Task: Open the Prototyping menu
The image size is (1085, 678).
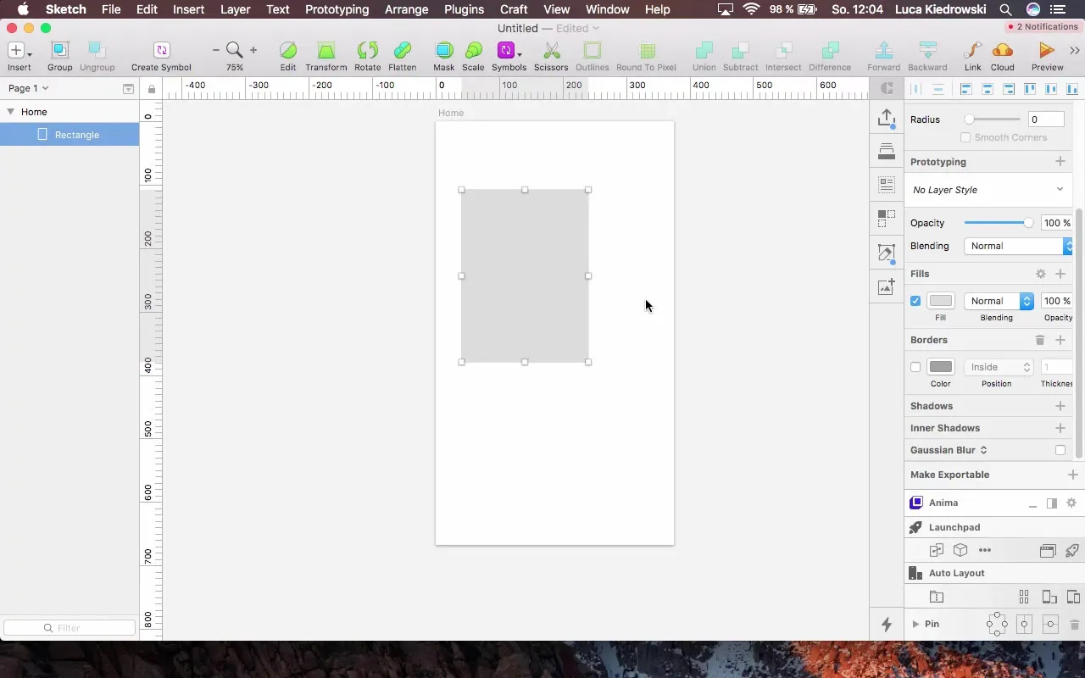Action: click(x=337, y=9)
